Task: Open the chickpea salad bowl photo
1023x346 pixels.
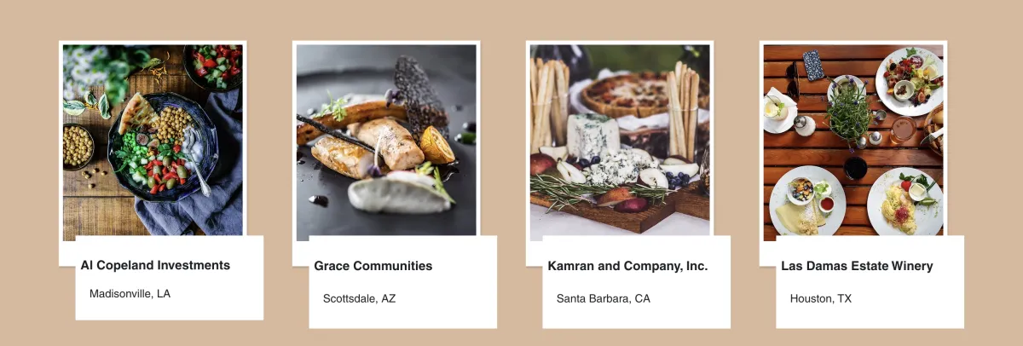Action: 153,141
